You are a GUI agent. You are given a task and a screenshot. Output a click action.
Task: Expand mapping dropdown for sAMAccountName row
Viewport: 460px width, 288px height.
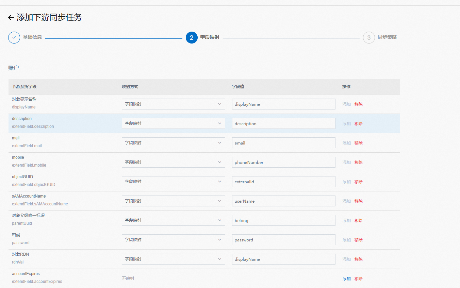(x=173, y=201)
